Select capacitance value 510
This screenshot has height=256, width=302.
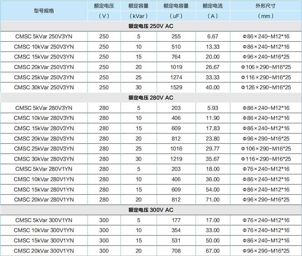click(176, 47)
